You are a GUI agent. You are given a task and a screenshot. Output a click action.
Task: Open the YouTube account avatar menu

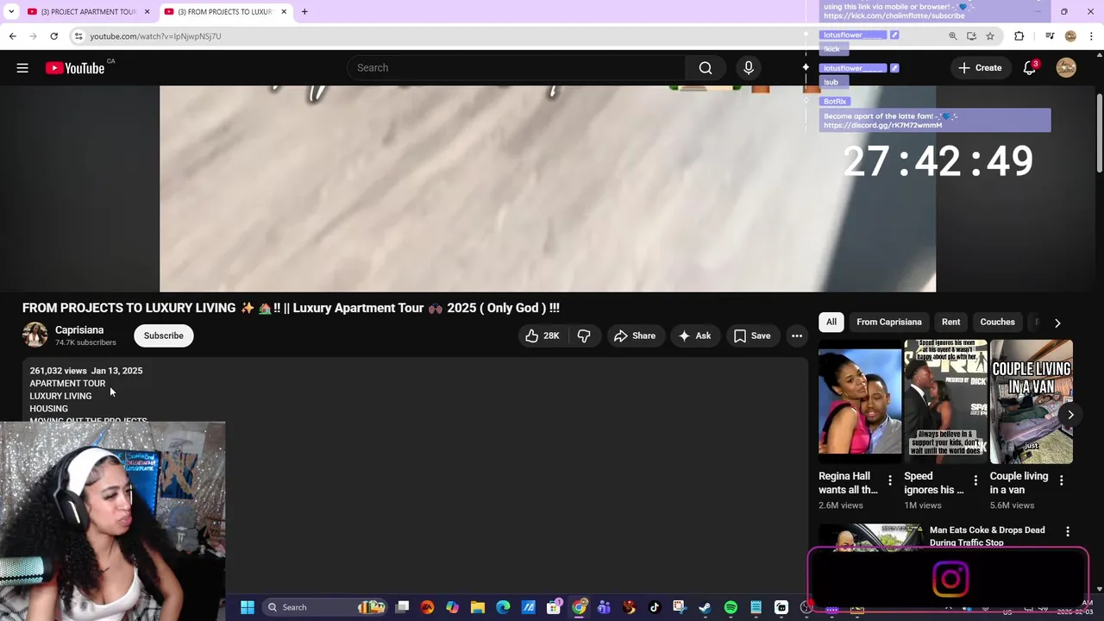pos(1066,68)
